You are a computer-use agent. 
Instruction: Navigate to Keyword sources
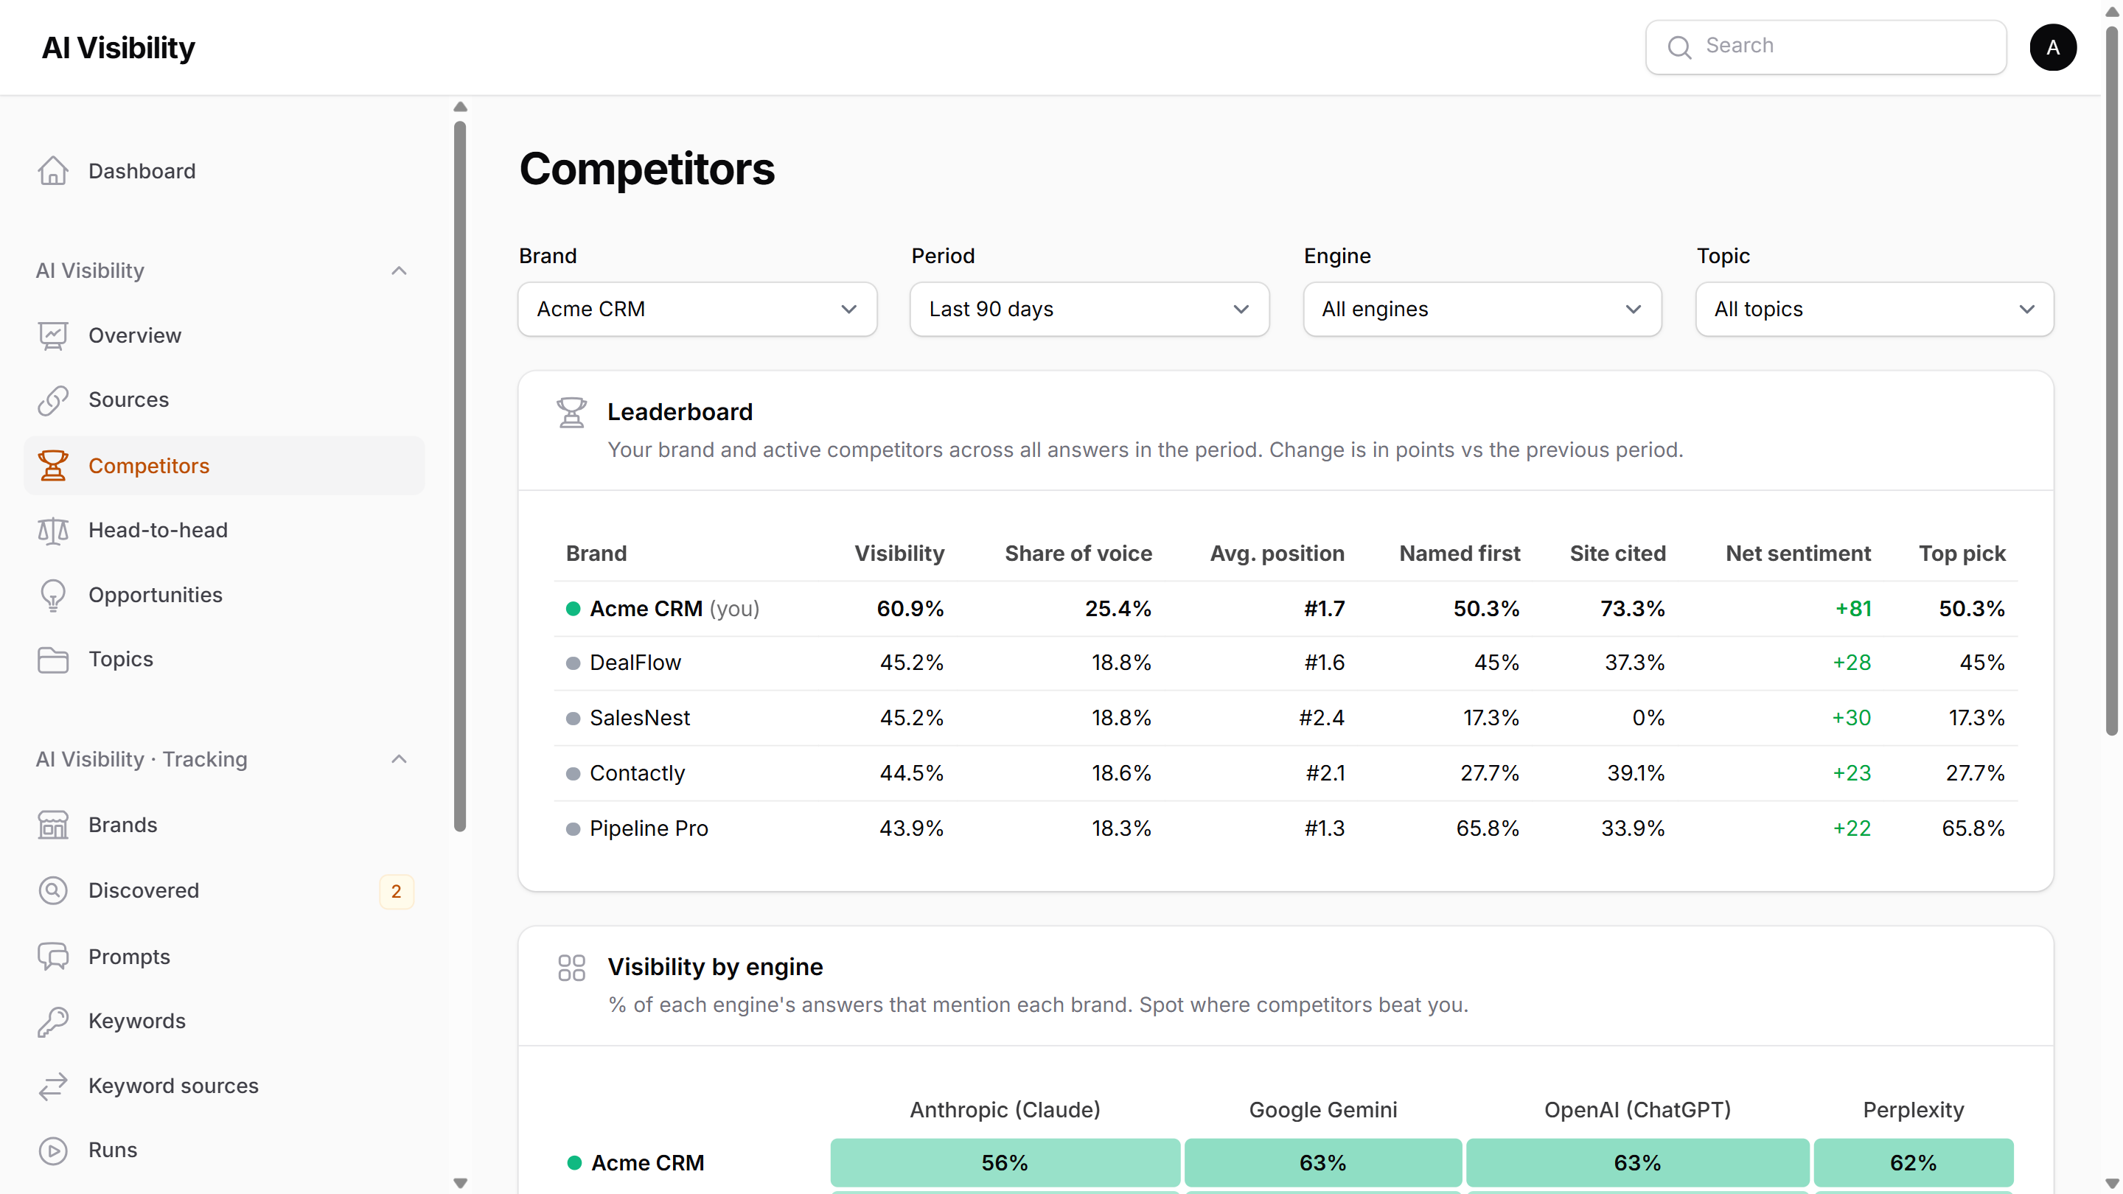(224, 1086)
